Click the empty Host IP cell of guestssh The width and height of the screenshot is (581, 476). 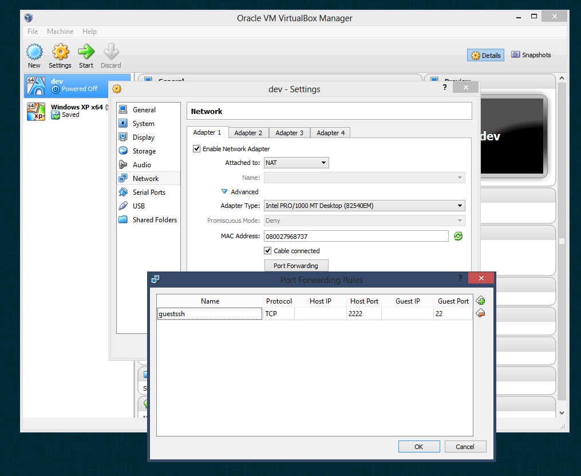tap(321, 314)
